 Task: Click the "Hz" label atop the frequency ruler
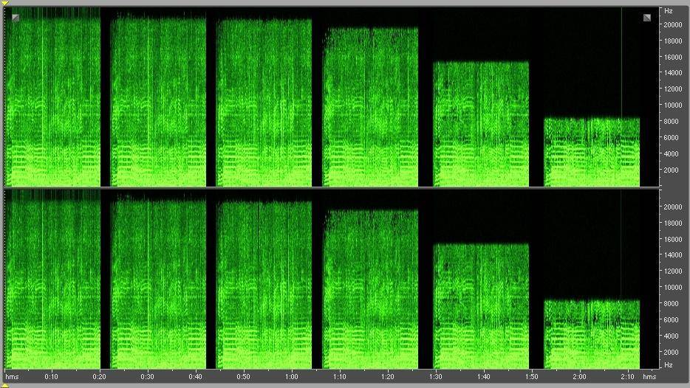[668, 11]
